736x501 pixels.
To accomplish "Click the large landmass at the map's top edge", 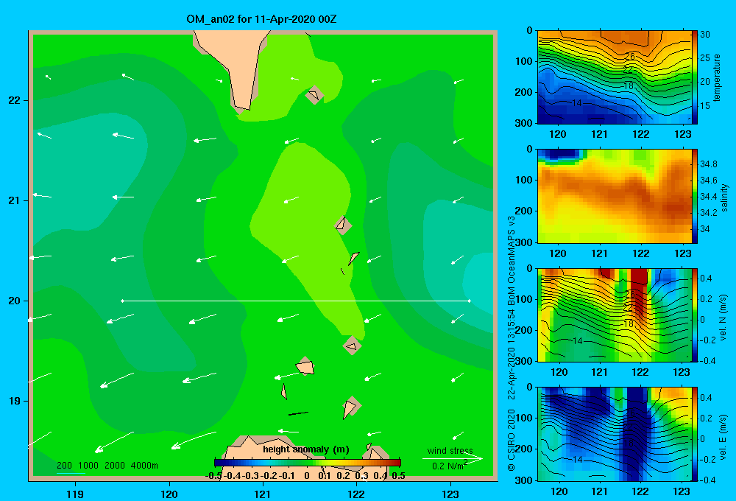I will point(231,66).
